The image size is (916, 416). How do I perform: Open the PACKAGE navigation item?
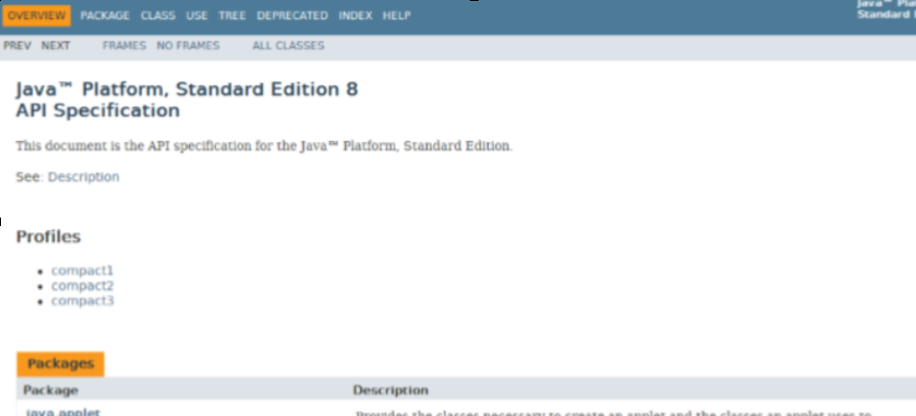[x=105, y=16]
